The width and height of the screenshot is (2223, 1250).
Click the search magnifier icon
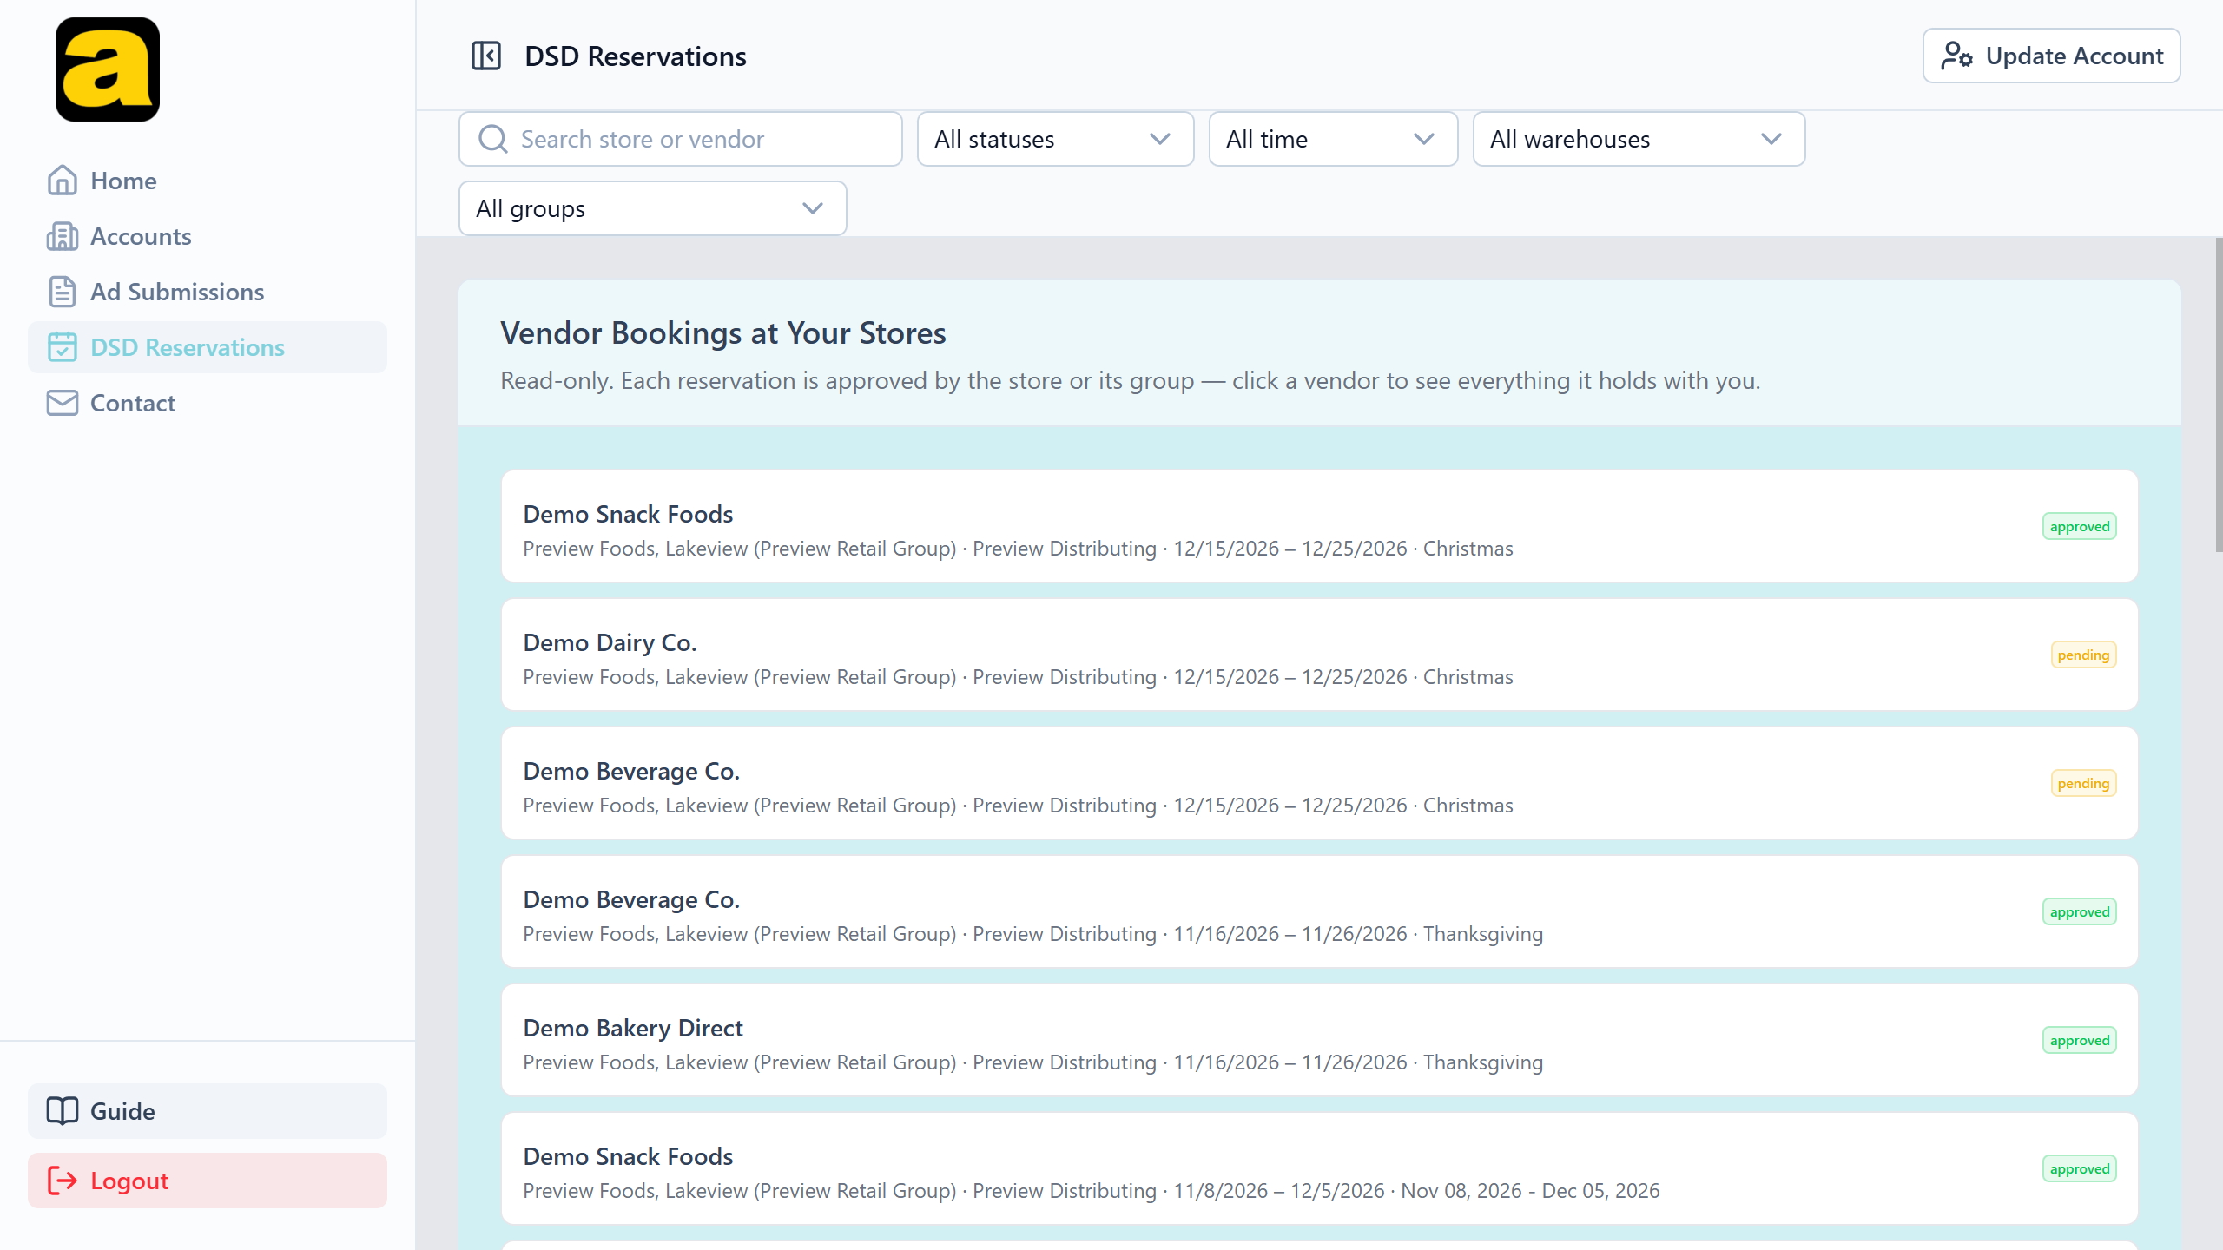coord(493,139)
